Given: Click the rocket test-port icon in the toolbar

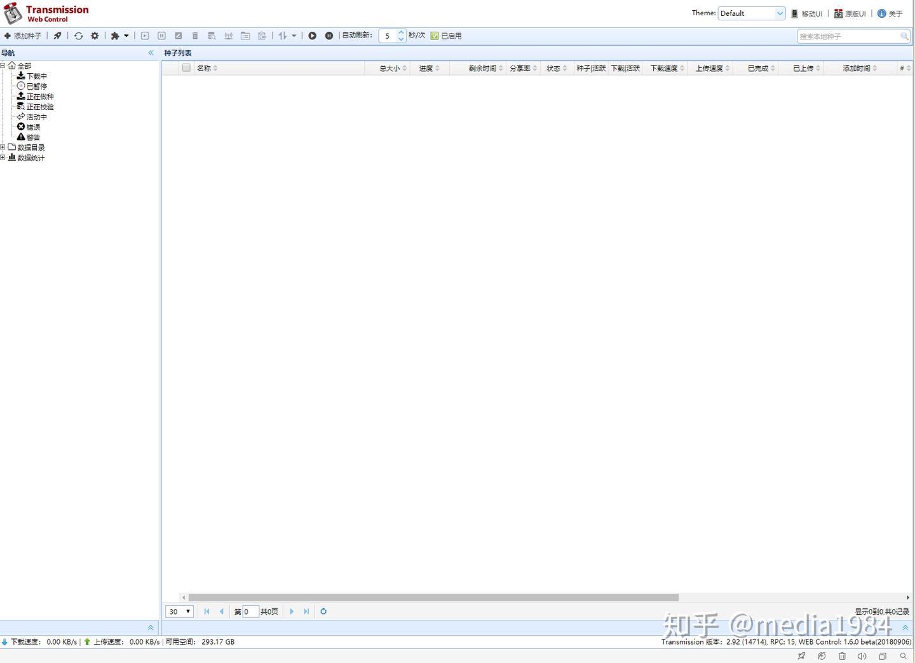Looking at the screenshot, I should coord(57,36).
